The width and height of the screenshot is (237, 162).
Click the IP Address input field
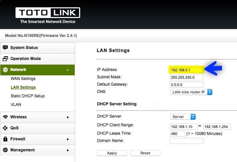click(186, 70)
